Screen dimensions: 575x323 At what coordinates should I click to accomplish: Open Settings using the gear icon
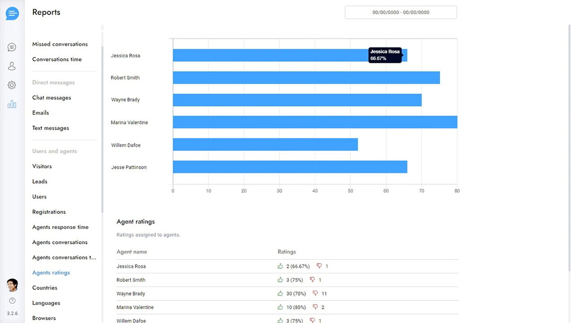coord(12,85)
